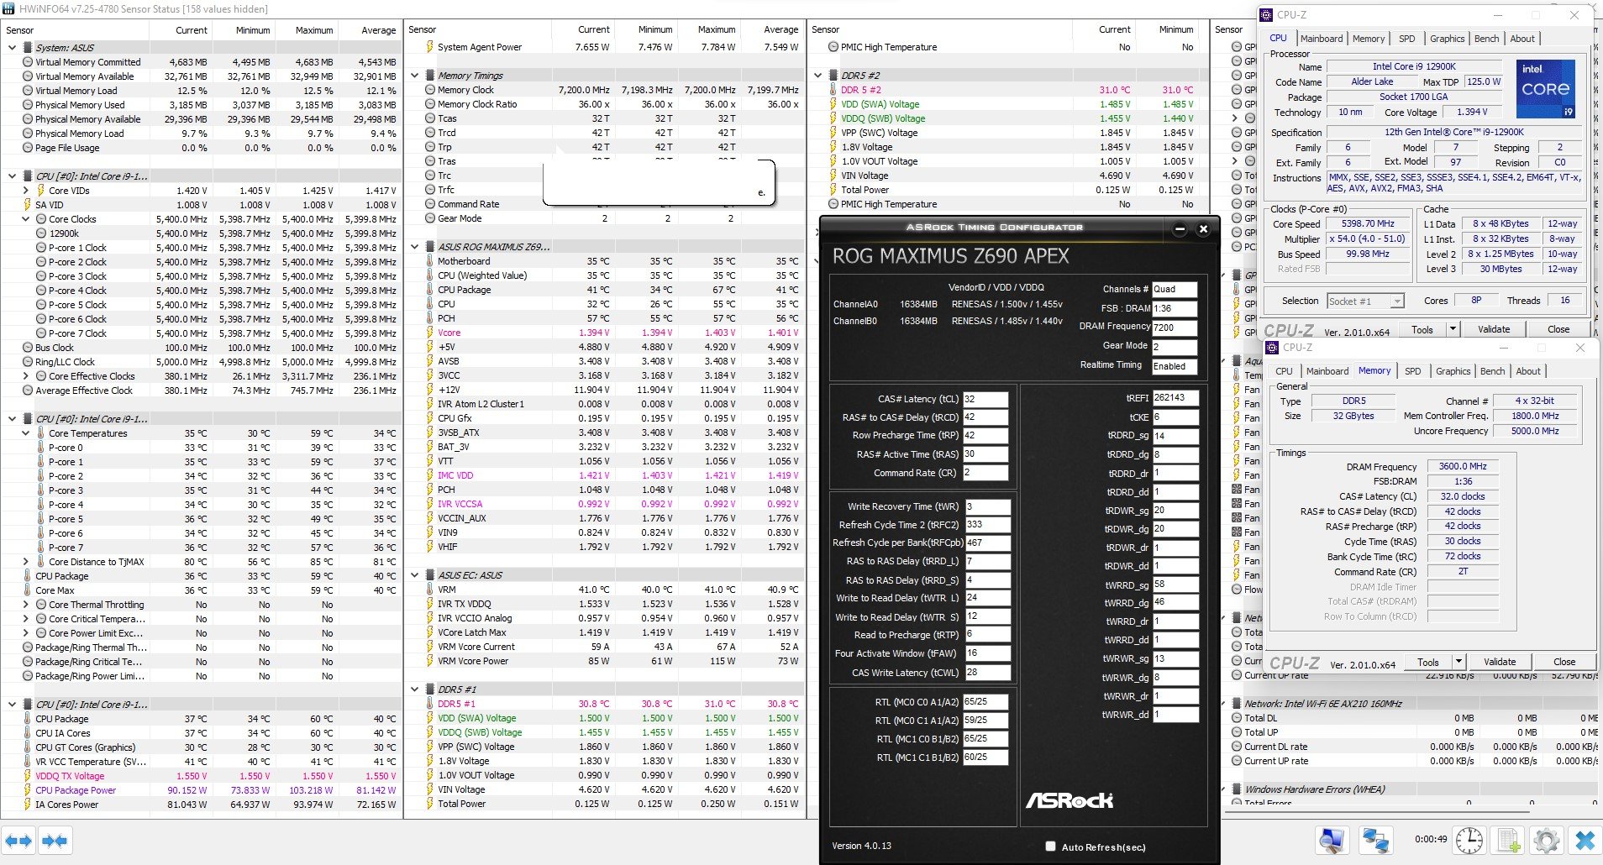
Task: Collapse the Core Clocks tree node
Action: 25,219
